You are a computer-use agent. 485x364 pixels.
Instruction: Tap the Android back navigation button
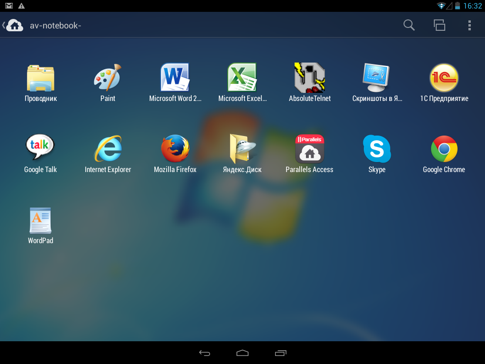click(205, 353)
